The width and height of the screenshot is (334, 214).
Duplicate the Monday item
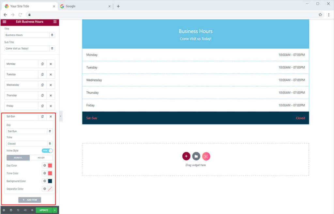pyautogui.click(x=42, y=64)
